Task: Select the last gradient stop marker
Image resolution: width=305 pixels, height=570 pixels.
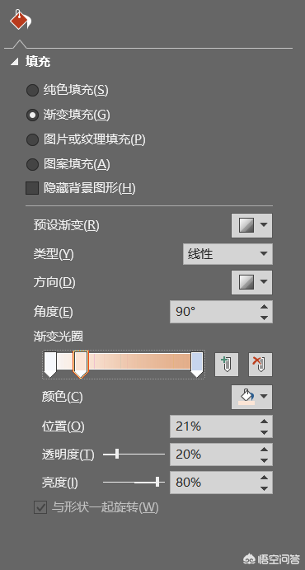Action: click(x=197, y=365)
